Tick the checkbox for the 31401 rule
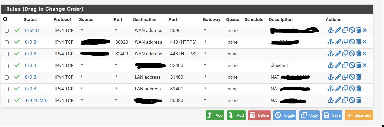This screenshot has width=384, height=127. click(7, 89)
